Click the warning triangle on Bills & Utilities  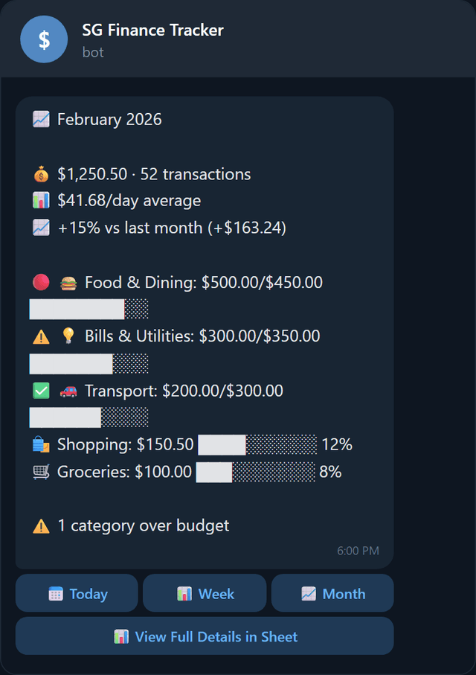39,336
